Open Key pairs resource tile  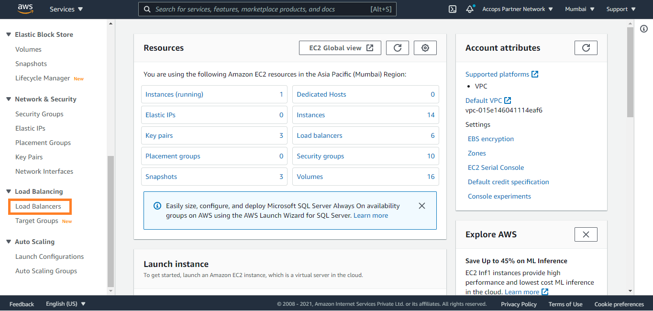pyautogui.click(x=214, y=135)
